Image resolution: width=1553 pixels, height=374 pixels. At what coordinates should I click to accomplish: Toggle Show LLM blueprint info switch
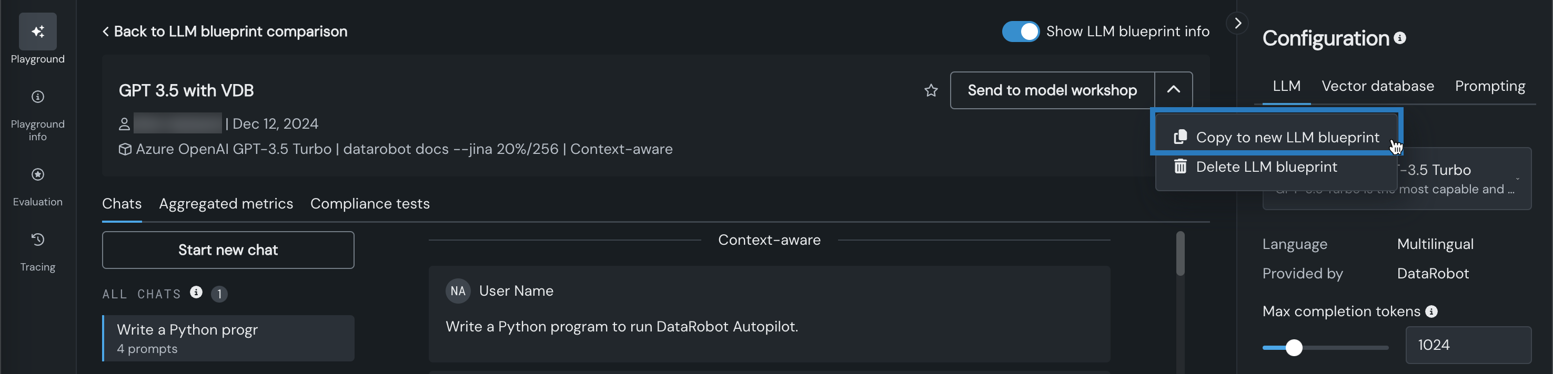pos(1020,32)
